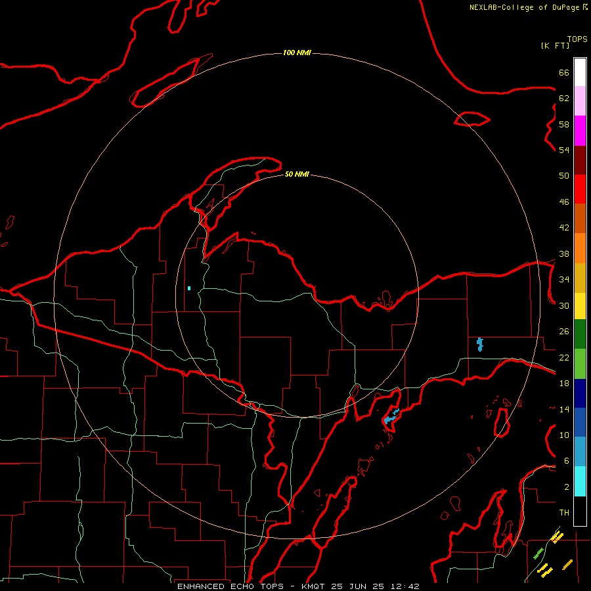
Task: Click the "KMQT" radar site identifier
Action: [x=314, y=586]
